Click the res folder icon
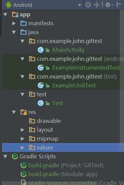The image size is (124, 185). (24, 112)
